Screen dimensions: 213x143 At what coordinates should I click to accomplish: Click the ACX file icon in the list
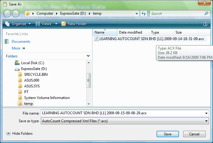click(96, 39)
